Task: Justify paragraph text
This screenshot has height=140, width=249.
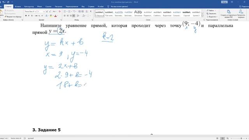Action: pos(74,16)
